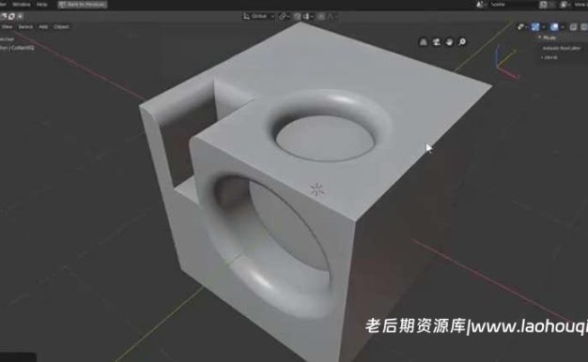Screen dimensions: 588x362
Task: Toggle proportional editing
Action: pos(321,16)
